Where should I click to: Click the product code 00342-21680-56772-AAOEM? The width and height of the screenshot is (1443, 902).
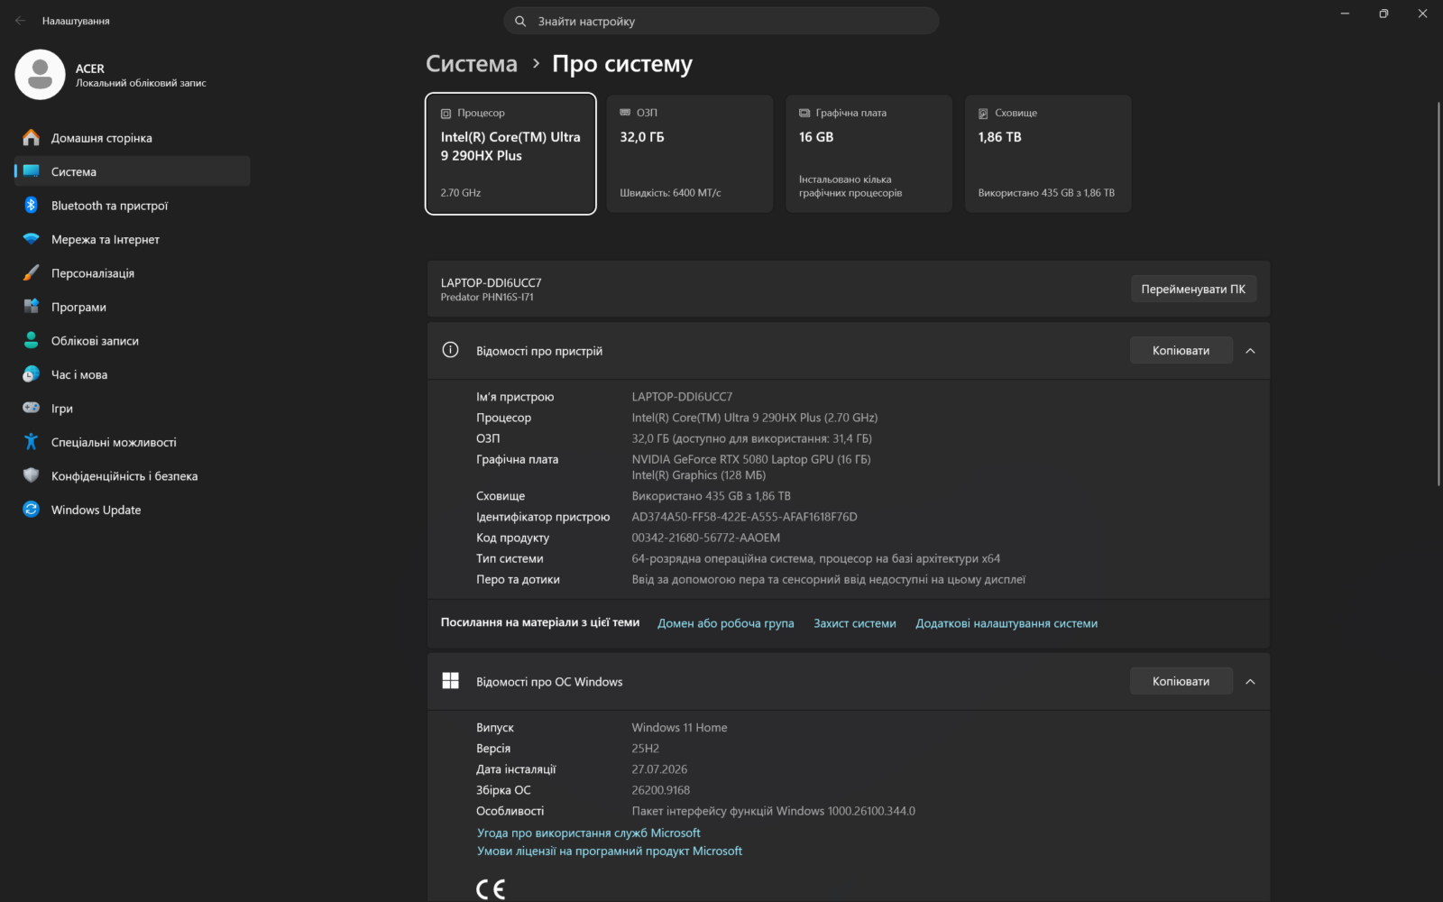pyautogui.click(x=705, y=538)
